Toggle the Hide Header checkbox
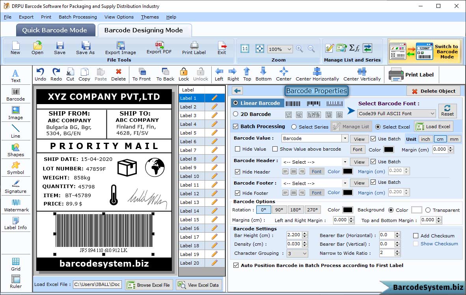 click(x=237, y=172)
